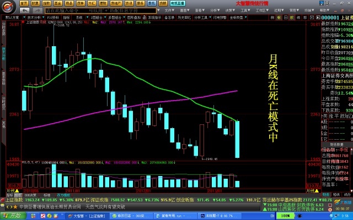Click the F10资料 toolbar item
The height and width of the screenshot is (220, 353).
point(53,17)
